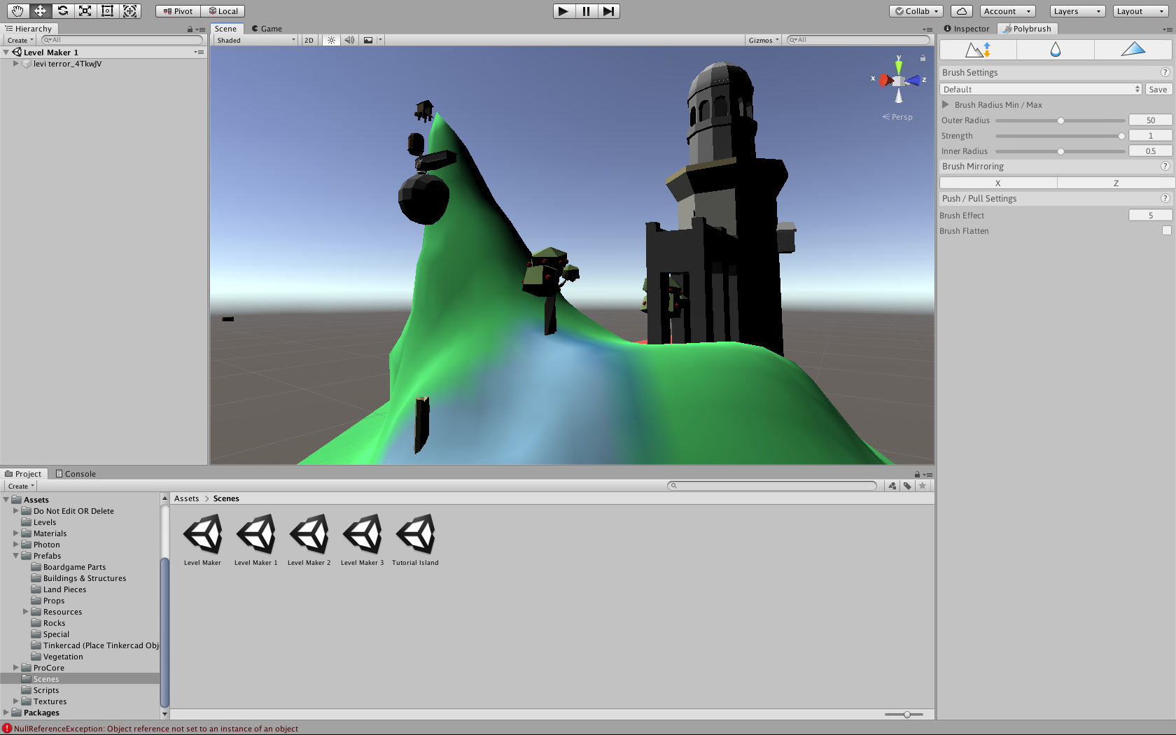Toggle scene lighting

tap(331, 41)
